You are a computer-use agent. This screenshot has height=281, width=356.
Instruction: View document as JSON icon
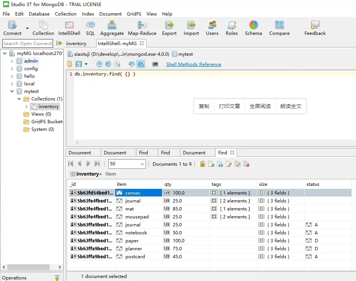pyautogui.click(x=220, y=164)
